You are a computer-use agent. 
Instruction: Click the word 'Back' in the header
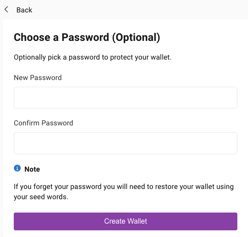pyautogui.click(x=24, y=10)
